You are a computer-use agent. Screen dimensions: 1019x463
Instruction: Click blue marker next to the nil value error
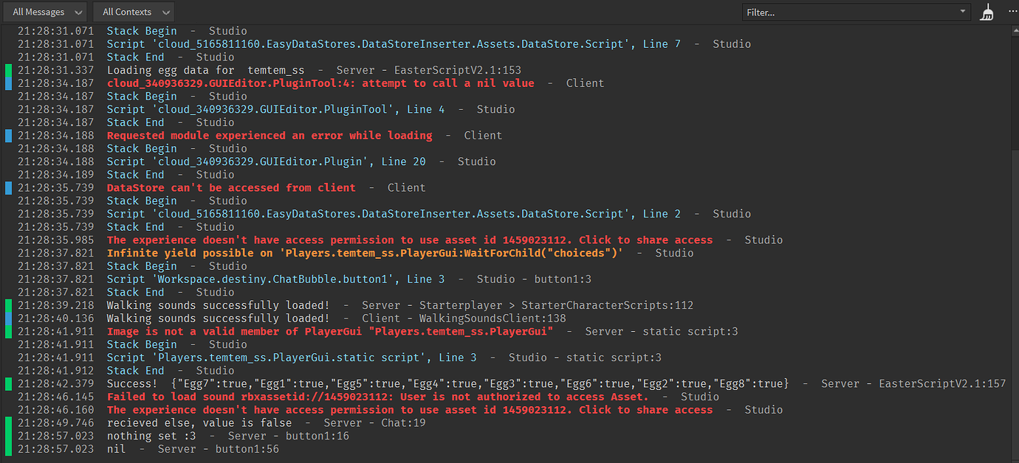8,83
